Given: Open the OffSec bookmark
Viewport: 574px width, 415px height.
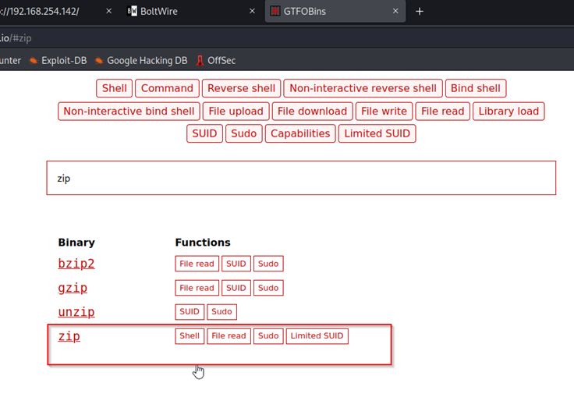Looking at the screenshot, I should [x=215, y=60].
